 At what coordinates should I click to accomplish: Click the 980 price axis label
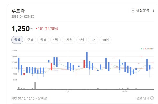pyautogui.click(x=15, y=74)
